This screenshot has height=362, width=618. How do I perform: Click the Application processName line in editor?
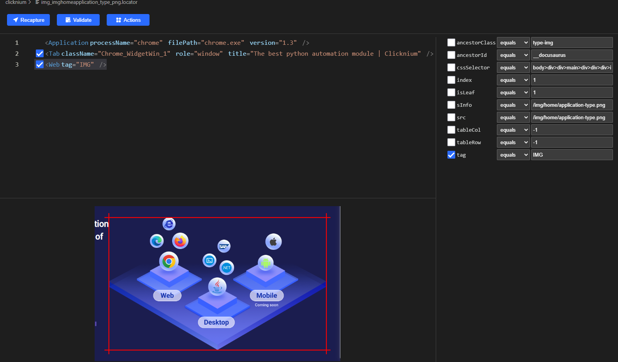(x=177, y=43)
